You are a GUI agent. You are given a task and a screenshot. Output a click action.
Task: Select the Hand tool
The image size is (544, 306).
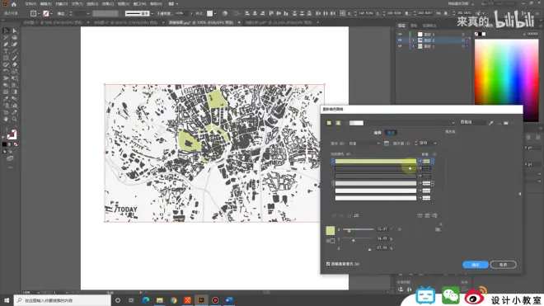(6, 119)
